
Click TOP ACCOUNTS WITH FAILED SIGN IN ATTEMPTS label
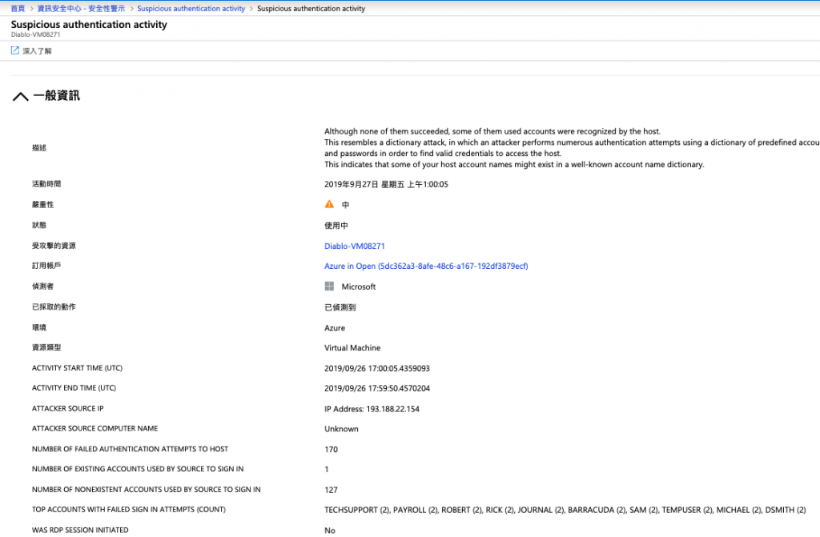129,509
